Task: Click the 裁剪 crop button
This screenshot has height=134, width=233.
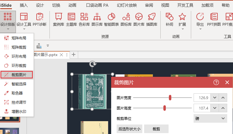Action: click(x=156, y=129)
